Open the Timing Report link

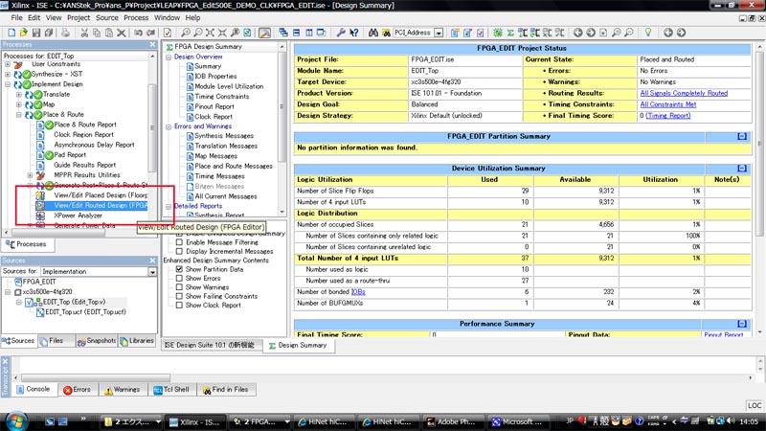coord(667,116)
